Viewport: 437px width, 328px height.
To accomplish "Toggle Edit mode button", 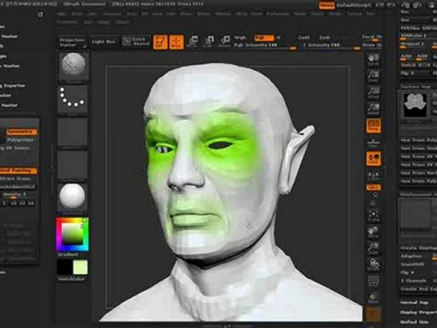I will pyautogui.click(x=160, y=42).
